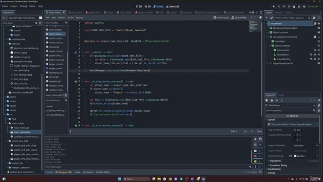Click the code minimap overview
This screenshot has width=323, height=182.
tap(255, 26)
